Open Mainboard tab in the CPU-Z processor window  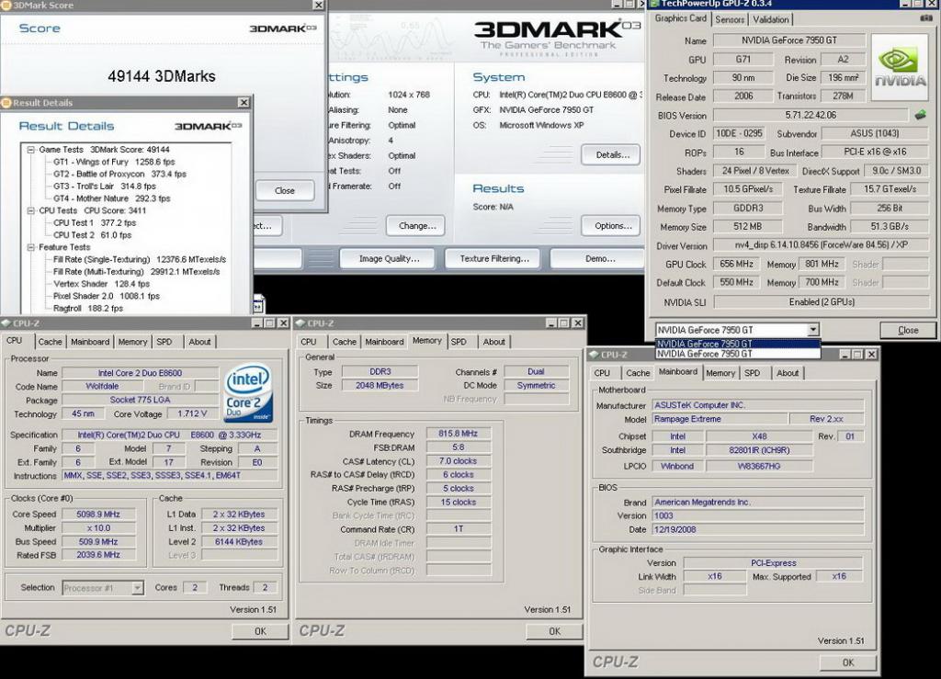pos(90,342)
